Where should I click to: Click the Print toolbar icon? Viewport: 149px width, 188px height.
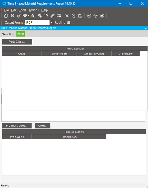[25, 16]
